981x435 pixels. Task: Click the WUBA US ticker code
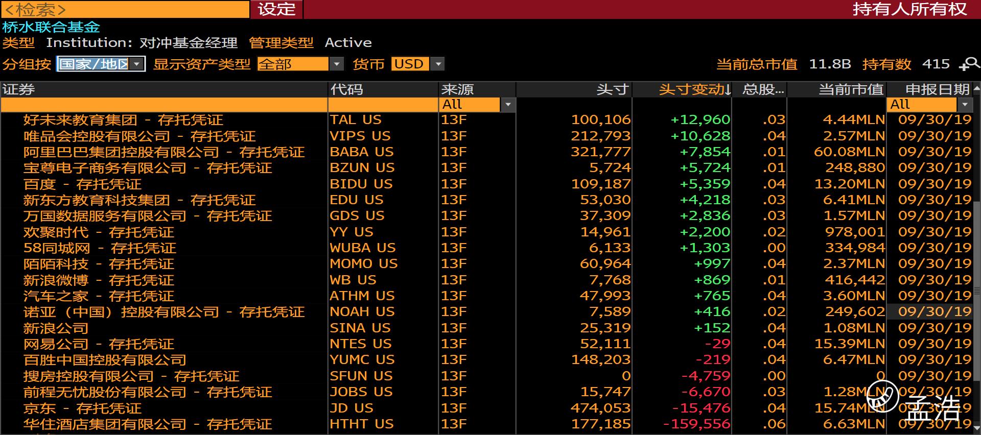(x=363, y=248)
